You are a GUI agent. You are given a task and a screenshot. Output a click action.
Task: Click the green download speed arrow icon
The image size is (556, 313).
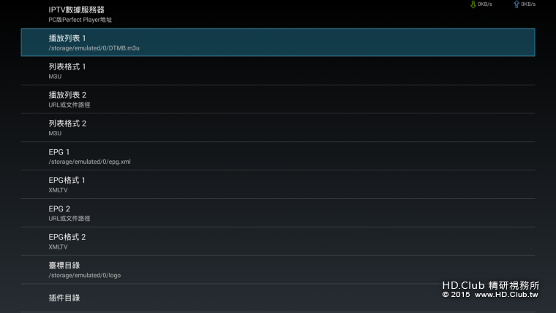473,4
